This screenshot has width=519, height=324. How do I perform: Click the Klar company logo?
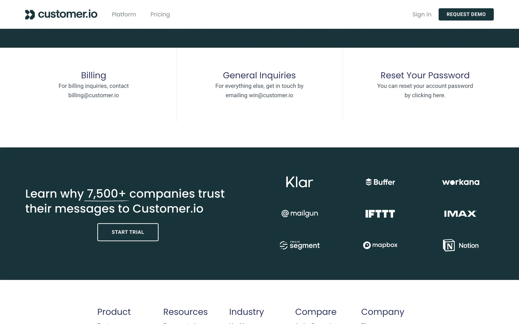(299, 182)
